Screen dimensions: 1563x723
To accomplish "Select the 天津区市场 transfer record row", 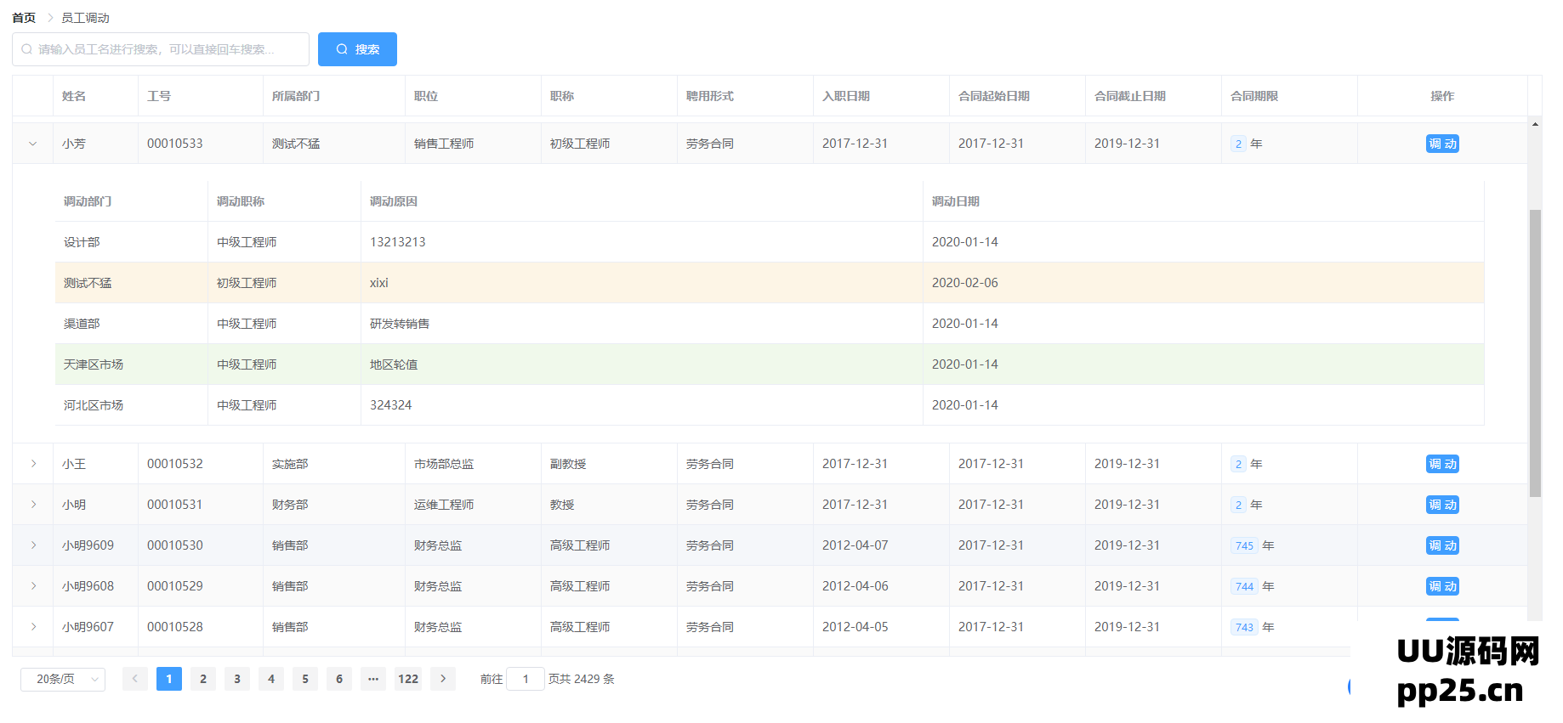I will 770,364.
